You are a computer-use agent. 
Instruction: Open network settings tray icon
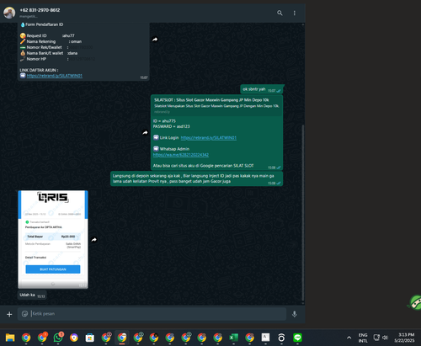pos(376,338)
